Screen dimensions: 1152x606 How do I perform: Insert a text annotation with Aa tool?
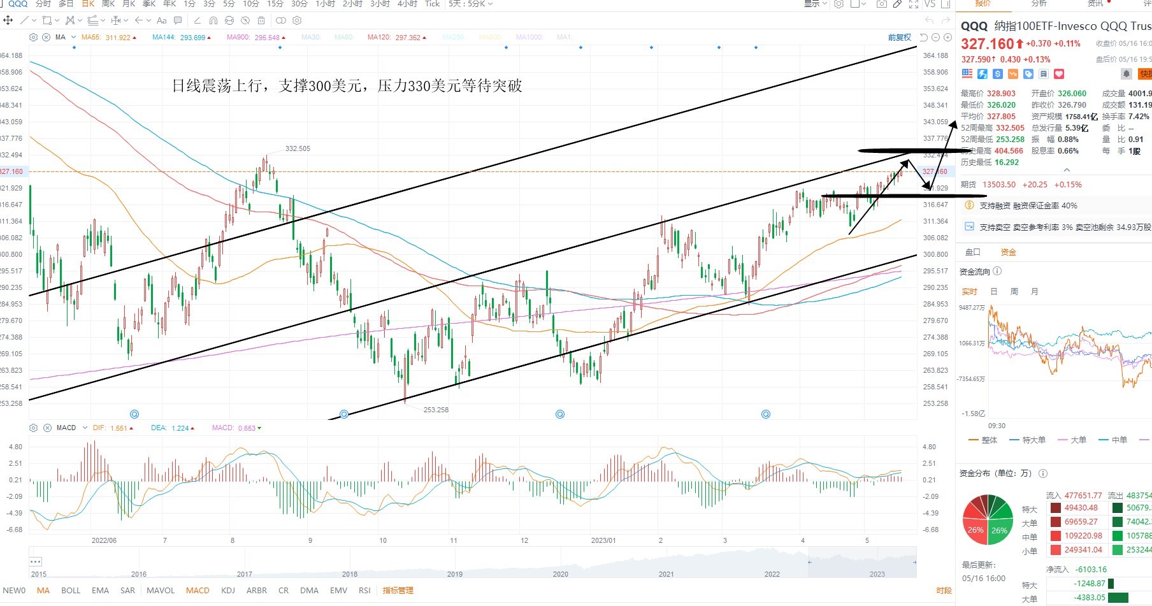162,20
